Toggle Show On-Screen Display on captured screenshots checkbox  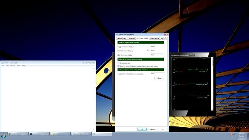click(x=118, y=66)
